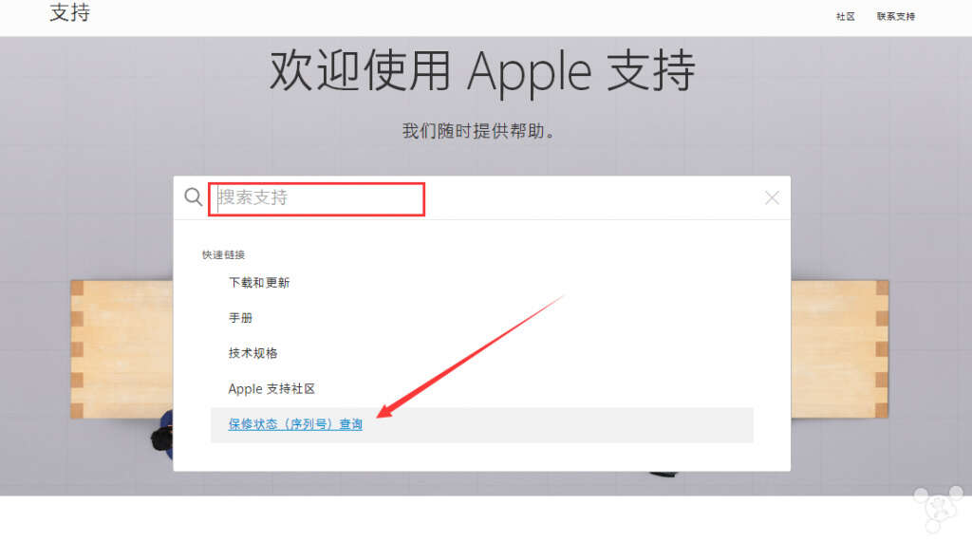Click the 快速链接 section label
Viewport: 972px width, 542px height.
click(x=223, y=255)
